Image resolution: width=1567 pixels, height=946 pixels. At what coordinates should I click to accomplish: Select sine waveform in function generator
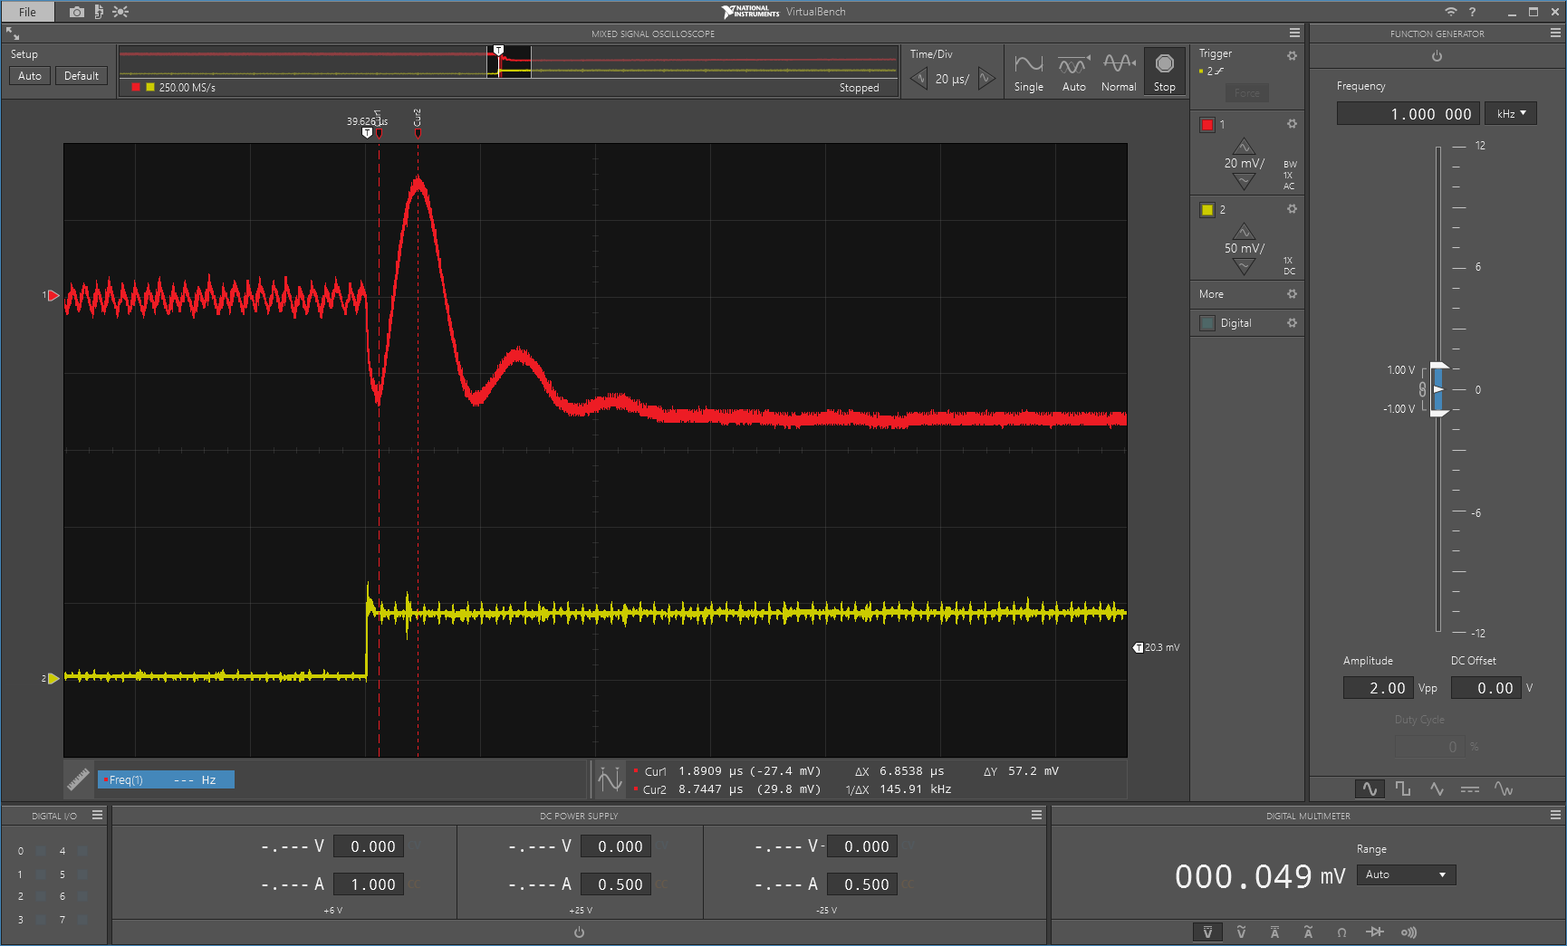click(x=1370, y=788)
